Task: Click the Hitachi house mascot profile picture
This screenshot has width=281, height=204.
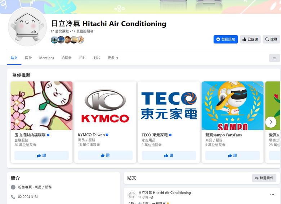Action: point(27,27)
